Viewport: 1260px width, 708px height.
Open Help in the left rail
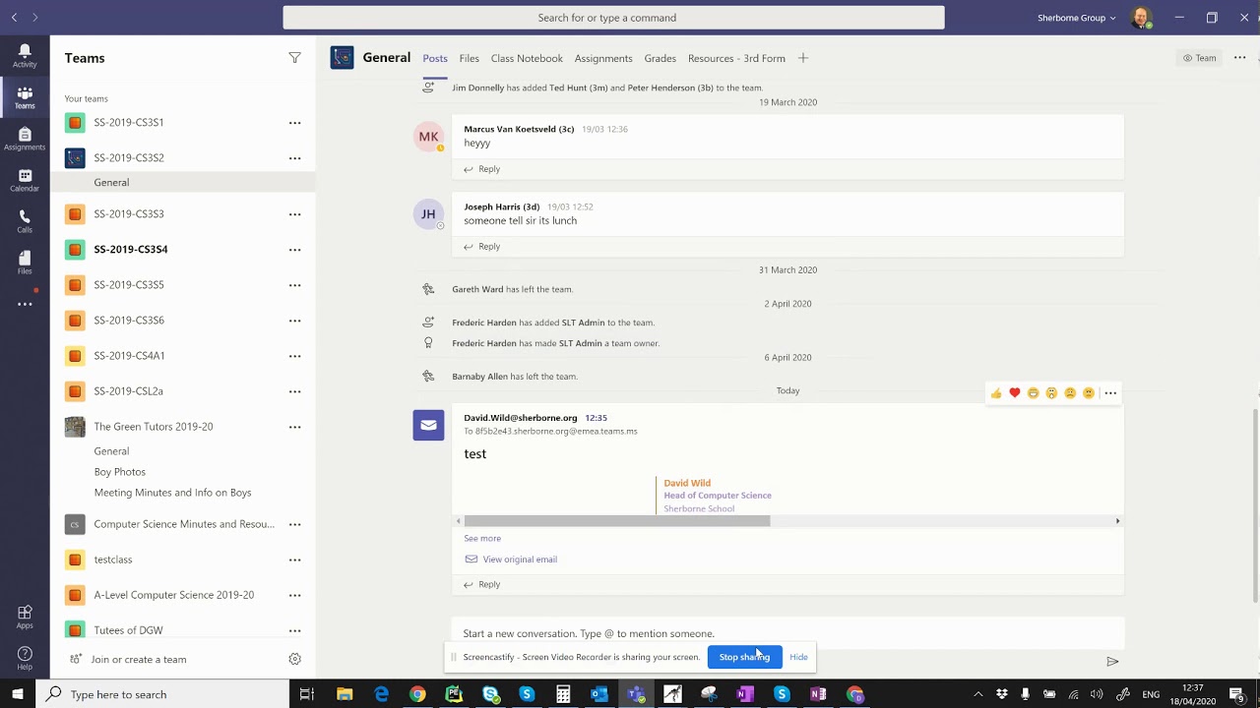[x=25, y=658]
